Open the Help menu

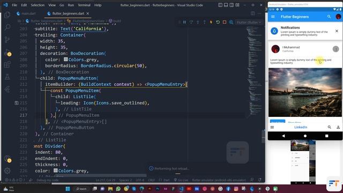(x=98, y=5)
